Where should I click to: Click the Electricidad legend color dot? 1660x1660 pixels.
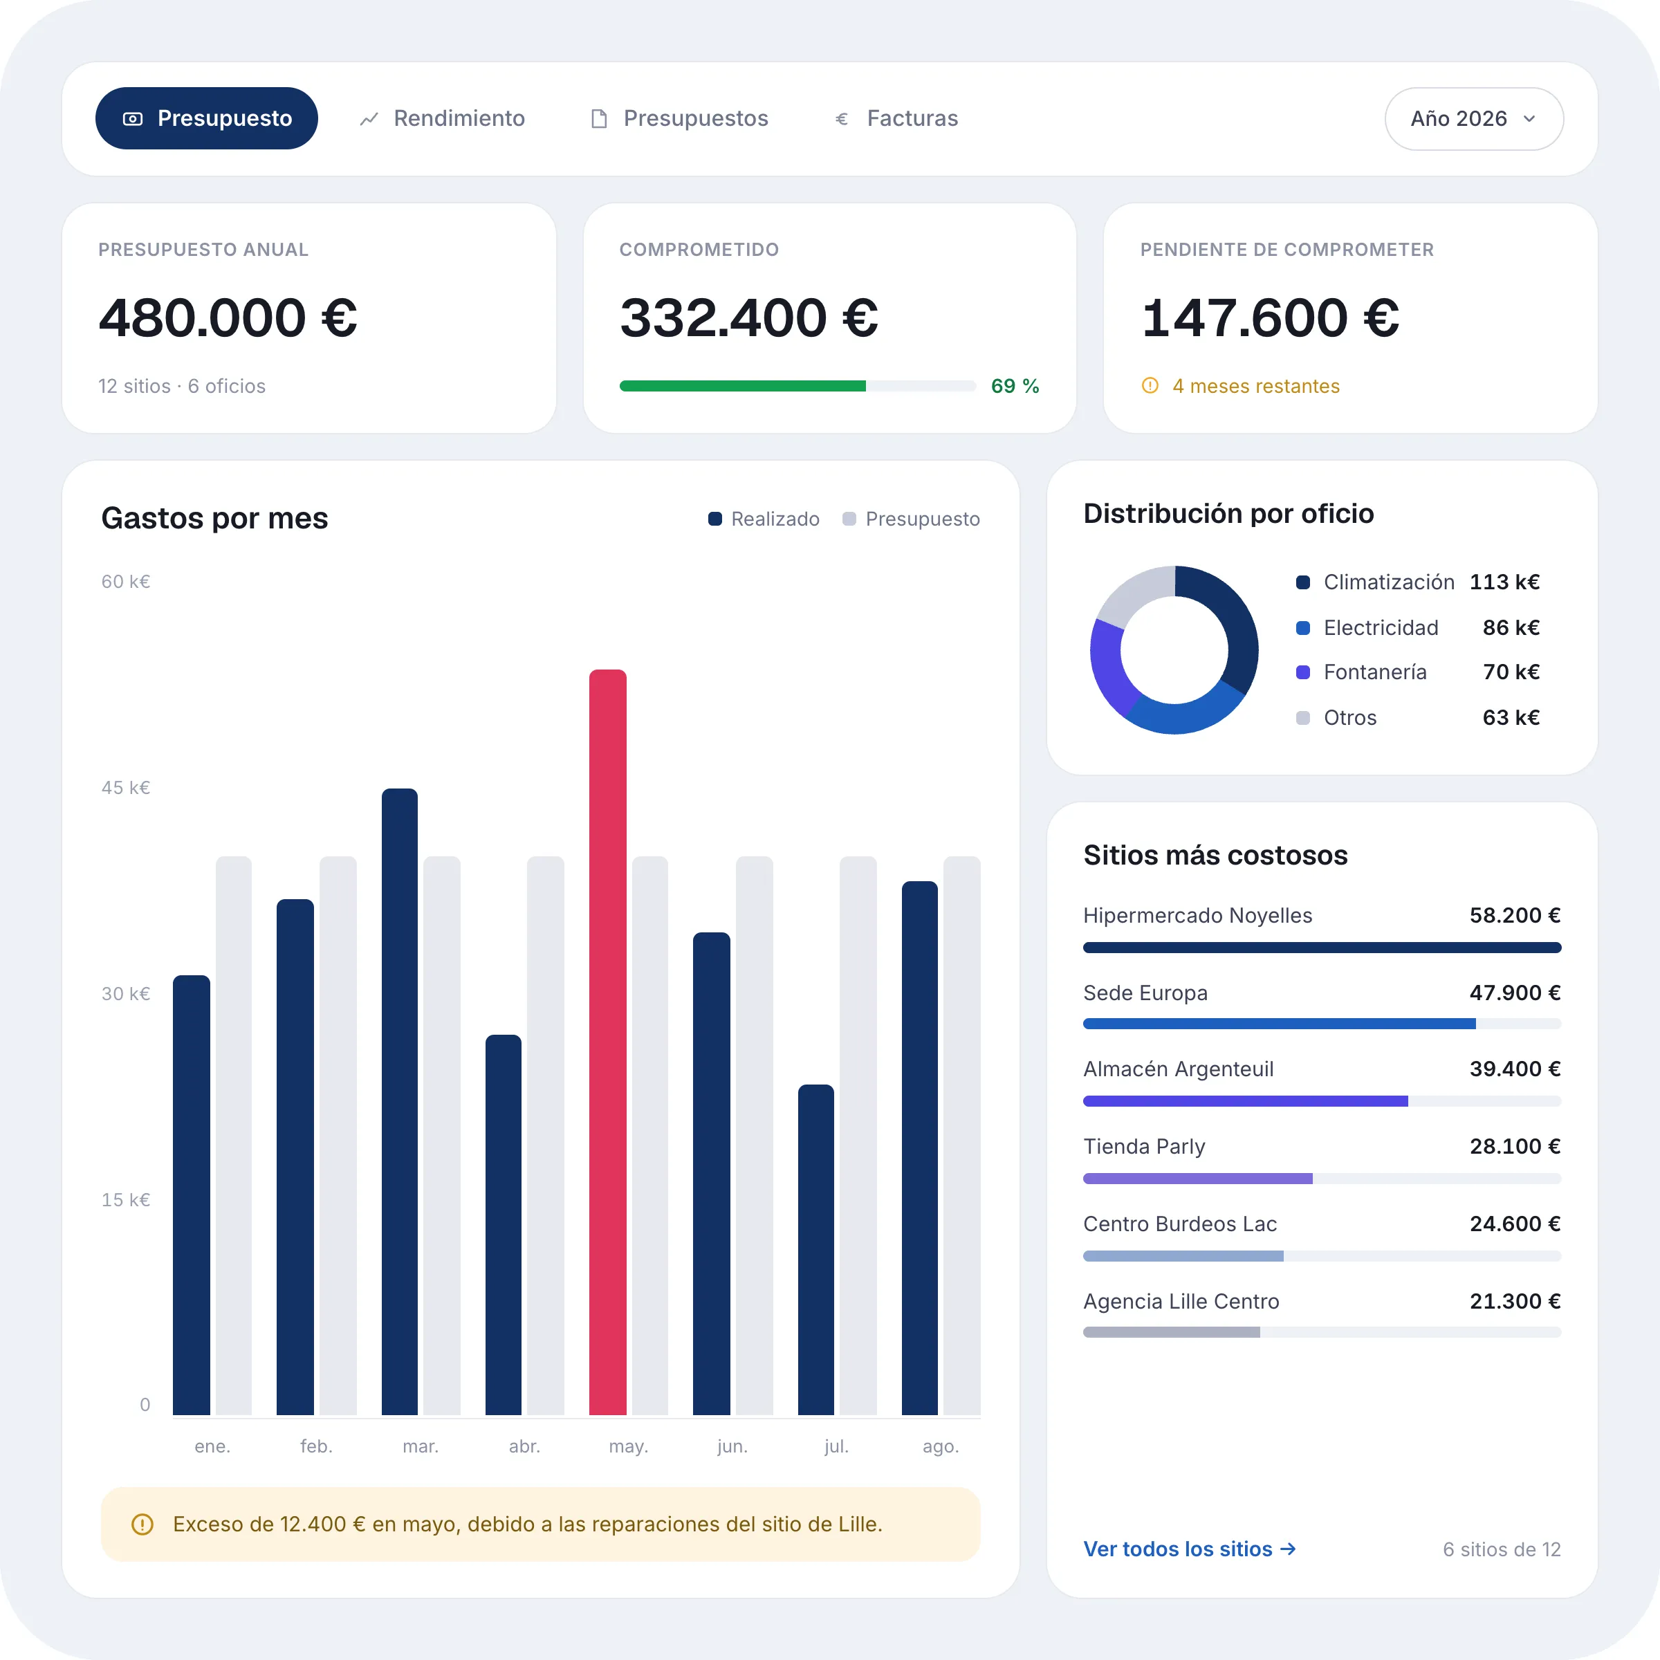1302,627
